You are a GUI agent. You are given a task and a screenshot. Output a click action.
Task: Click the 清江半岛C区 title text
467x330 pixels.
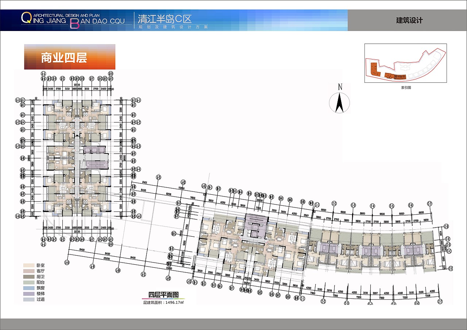165,19
